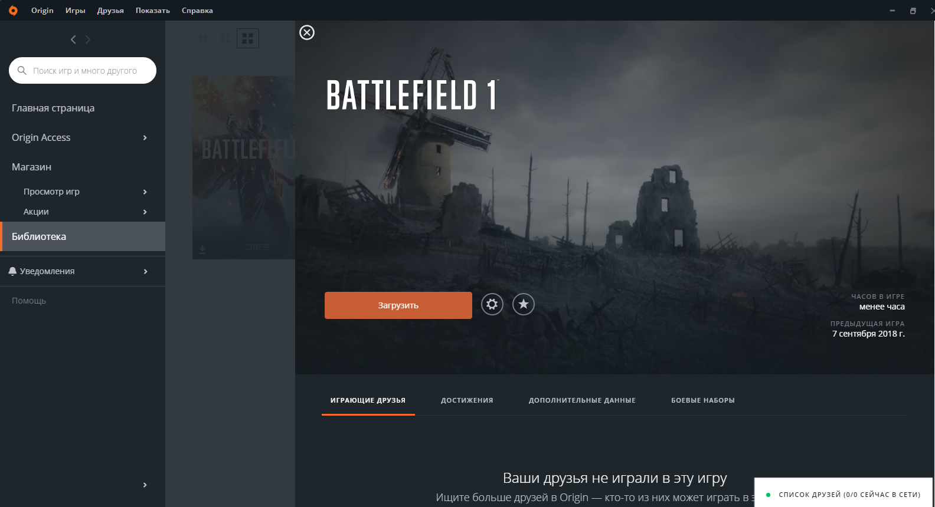Click download icon on Battlefield tile
Screen dimensions: 935x507
click(202, 249)
